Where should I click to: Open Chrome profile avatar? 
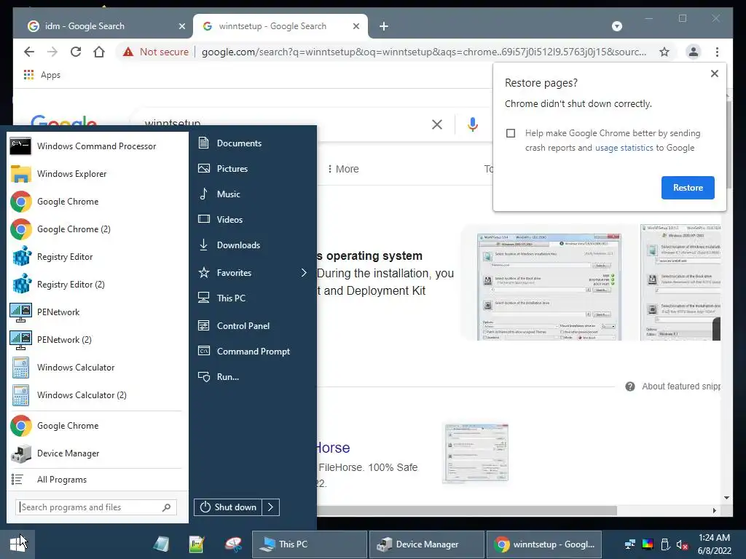coord(694,52)
